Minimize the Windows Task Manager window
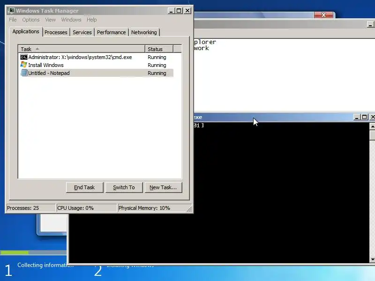Image resolution: width=375 pixels, height=281 pixels. coord(171,11)
